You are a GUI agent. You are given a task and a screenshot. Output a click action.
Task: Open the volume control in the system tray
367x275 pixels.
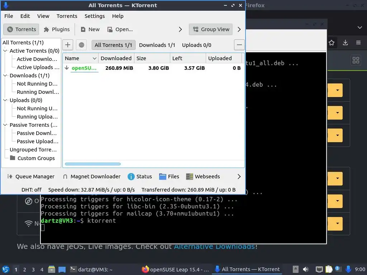point(305,269)
